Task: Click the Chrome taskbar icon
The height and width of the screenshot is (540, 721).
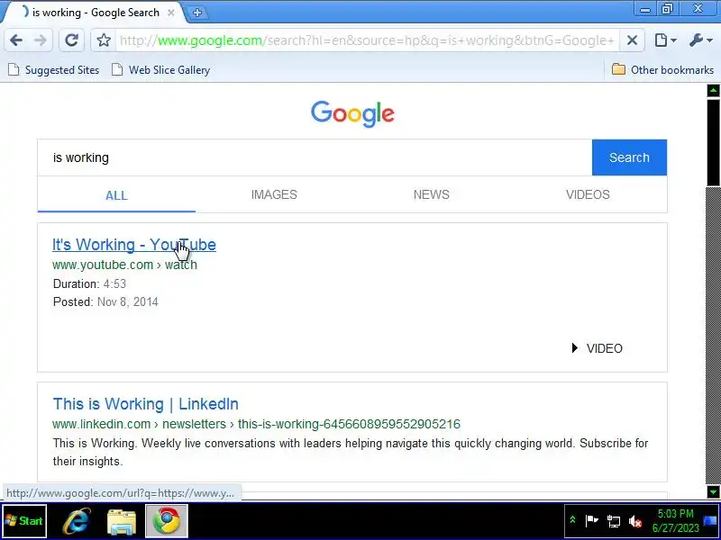Action: [x=167, y=521]
